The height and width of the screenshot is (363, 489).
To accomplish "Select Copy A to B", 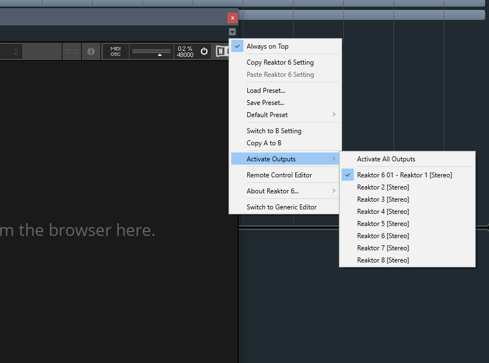I will [x=285, y=143].
